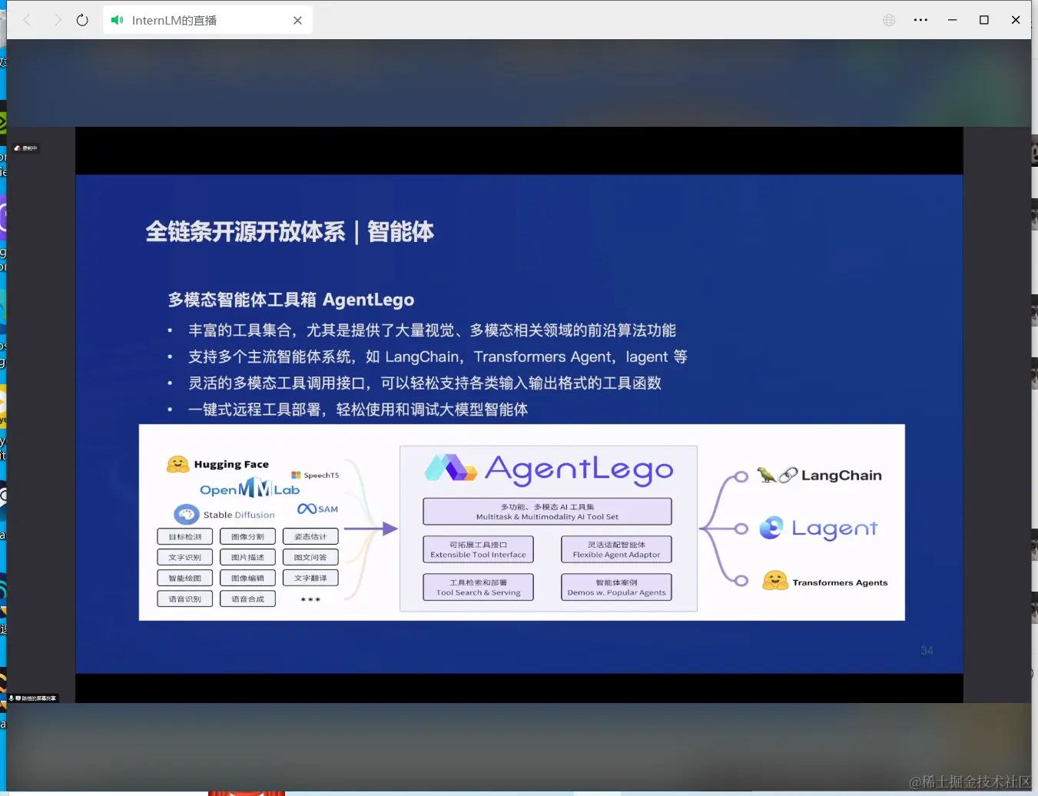Click the Hugging Face emoji logo
Viewport: 1038px width, 796px height.
[177, 464]
